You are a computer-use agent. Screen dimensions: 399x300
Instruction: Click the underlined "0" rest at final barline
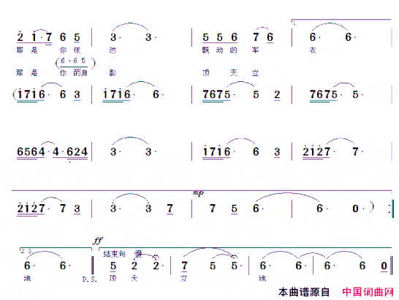point(384,266)
